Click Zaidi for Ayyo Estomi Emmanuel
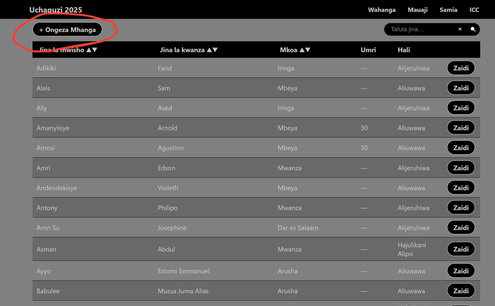This screenshot has height=306, width=495. point(461,271)
